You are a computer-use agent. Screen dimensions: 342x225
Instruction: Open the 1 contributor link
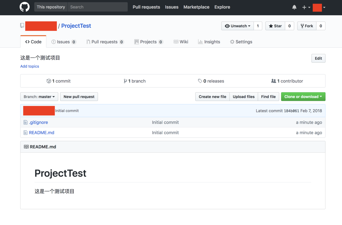pyautogui.click(x=287, y=81)
